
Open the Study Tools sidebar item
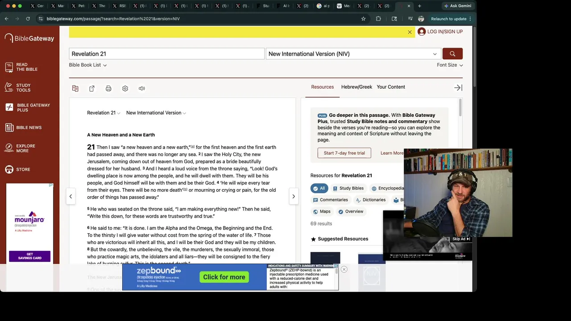(18, 87)
